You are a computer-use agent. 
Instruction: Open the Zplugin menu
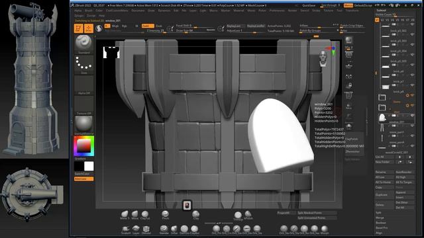pyautogui.click(x=79, y=16)
